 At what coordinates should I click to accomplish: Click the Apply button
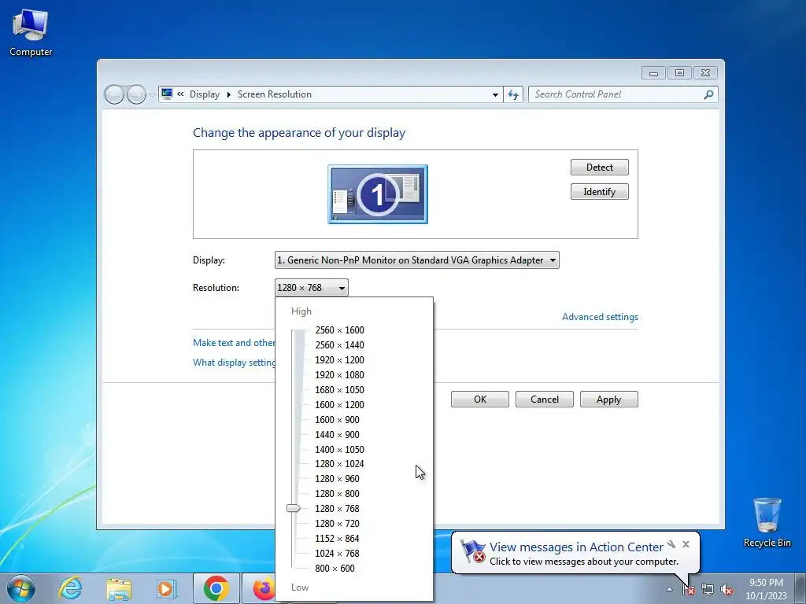609,400
